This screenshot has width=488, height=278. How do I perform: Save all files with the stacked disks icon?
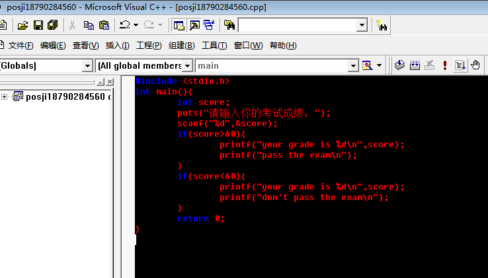click(53, 25)
